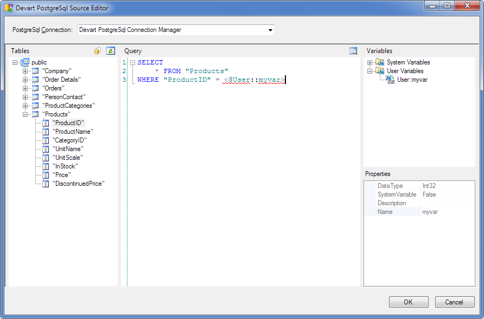
Task: Click the Description property value field
Action: coord(447,203)
